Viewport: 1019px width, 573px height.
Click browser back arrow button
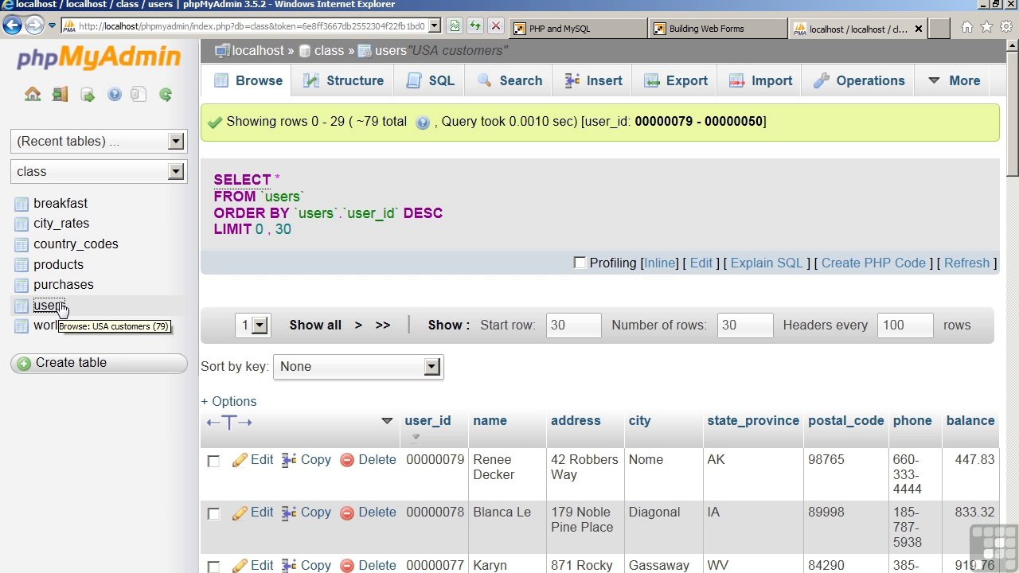[12, 25]
